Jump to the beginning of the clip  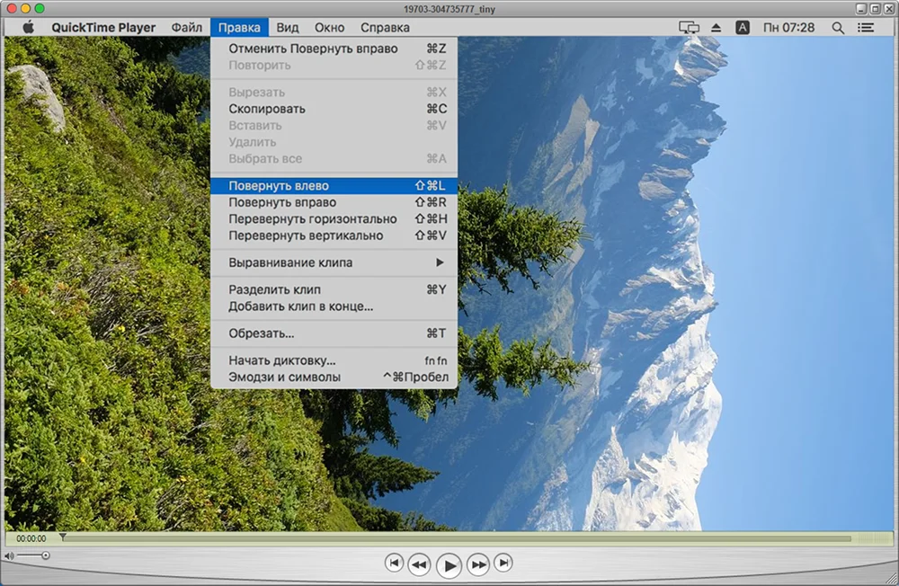click(x=395, y=564)
